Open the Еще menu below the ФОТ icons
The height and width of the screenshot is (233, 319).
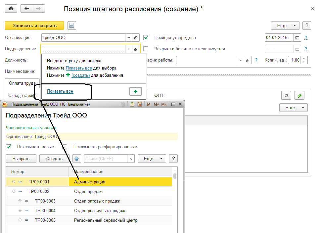(294, 108)
